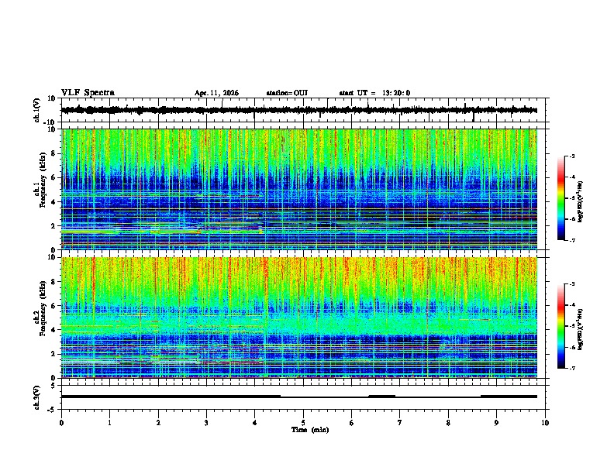The image size is (614, 474).
Task: Click the "station=OUI" header label
Action: coord(287,93)
